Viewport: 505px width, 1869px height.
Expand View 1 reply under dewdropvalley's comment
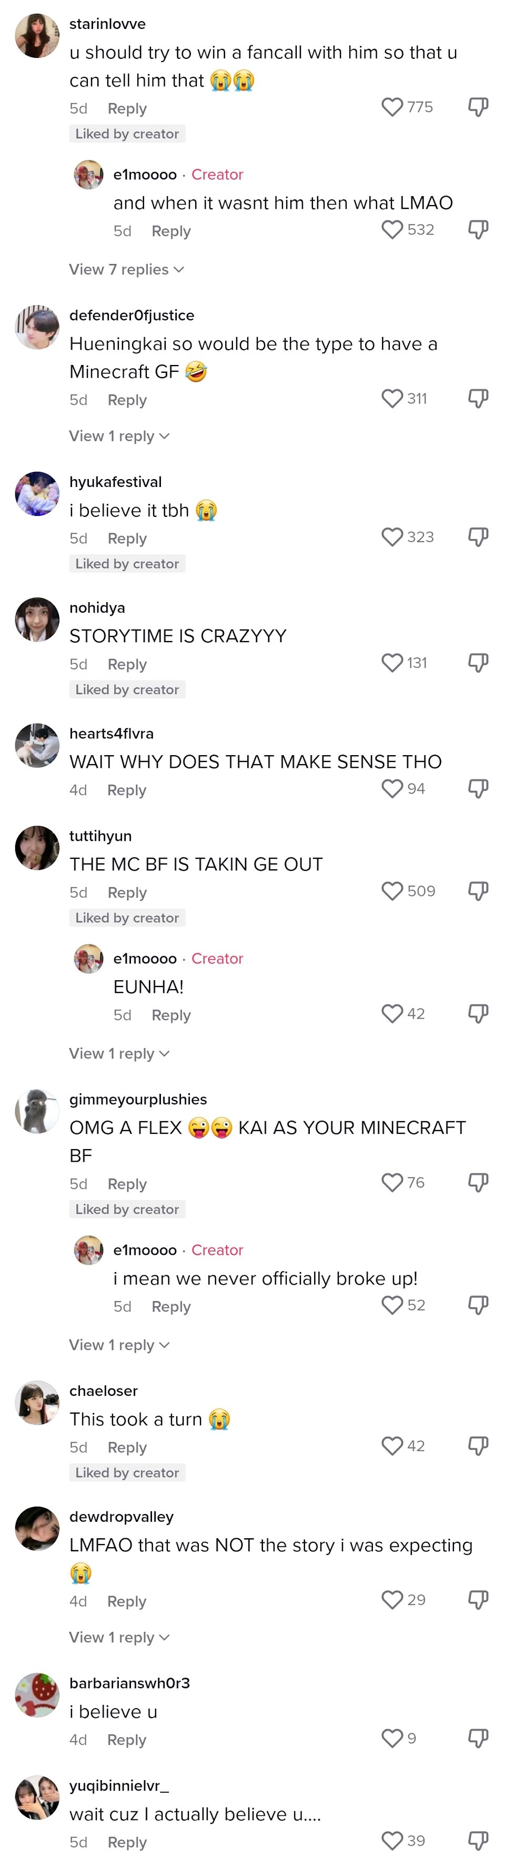tap(119, 1638)
